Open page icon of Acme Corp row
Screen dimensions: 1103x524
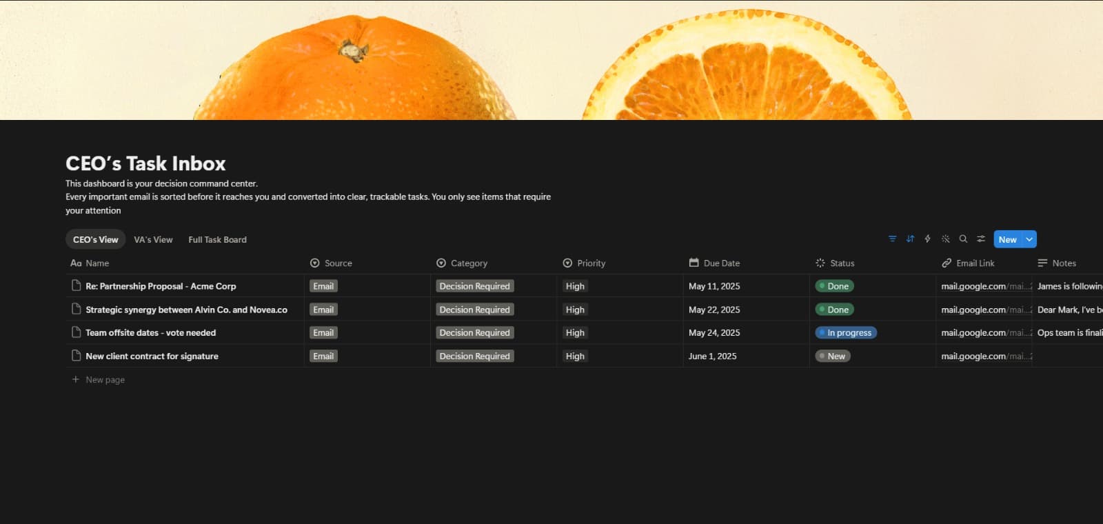click(77, 285)
